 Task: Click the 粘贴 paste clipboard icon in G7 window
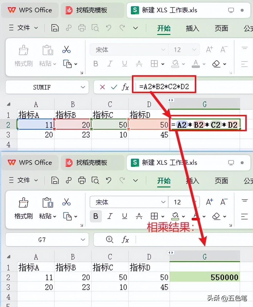point(48,202)
